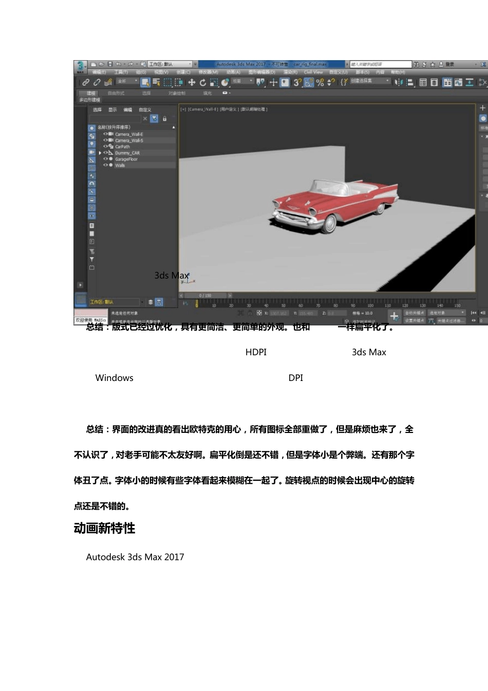Viewport: 488px width, 691px height.
Task: Open the Help menu
Action: coord(398,72)
